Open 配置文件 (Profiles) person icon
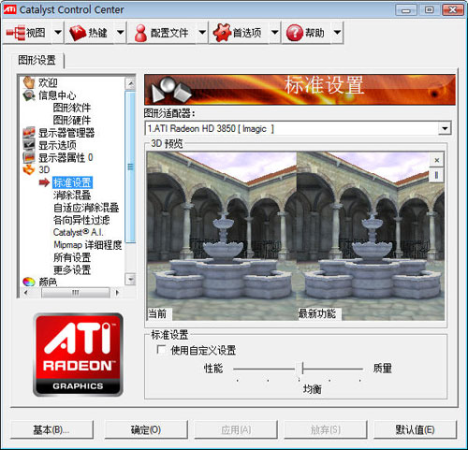The height and width of the screenshot is (450, 468). pyautogui.click(x=140, y=33)
